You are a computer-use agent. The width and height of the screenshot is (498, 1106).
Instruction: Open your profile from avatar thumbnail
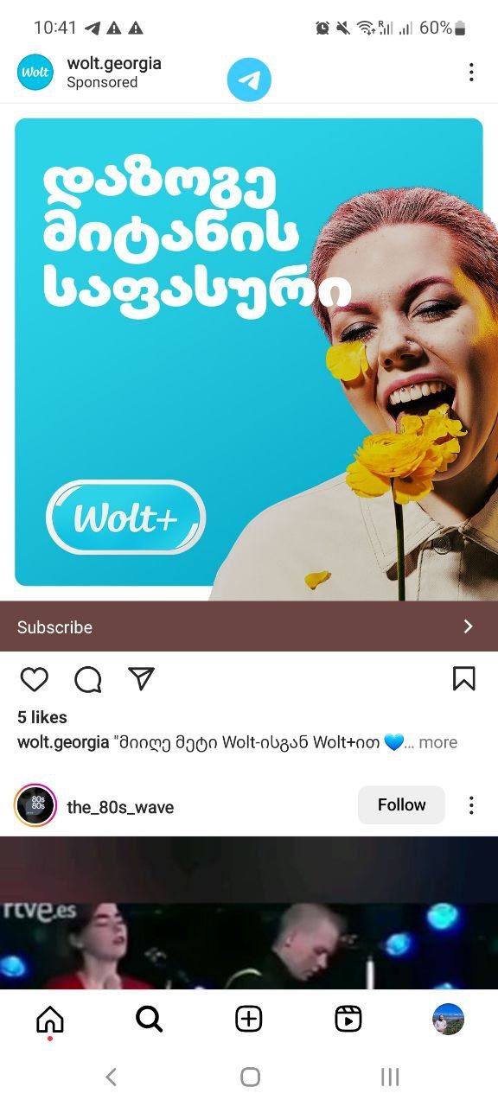[448, 1020]
